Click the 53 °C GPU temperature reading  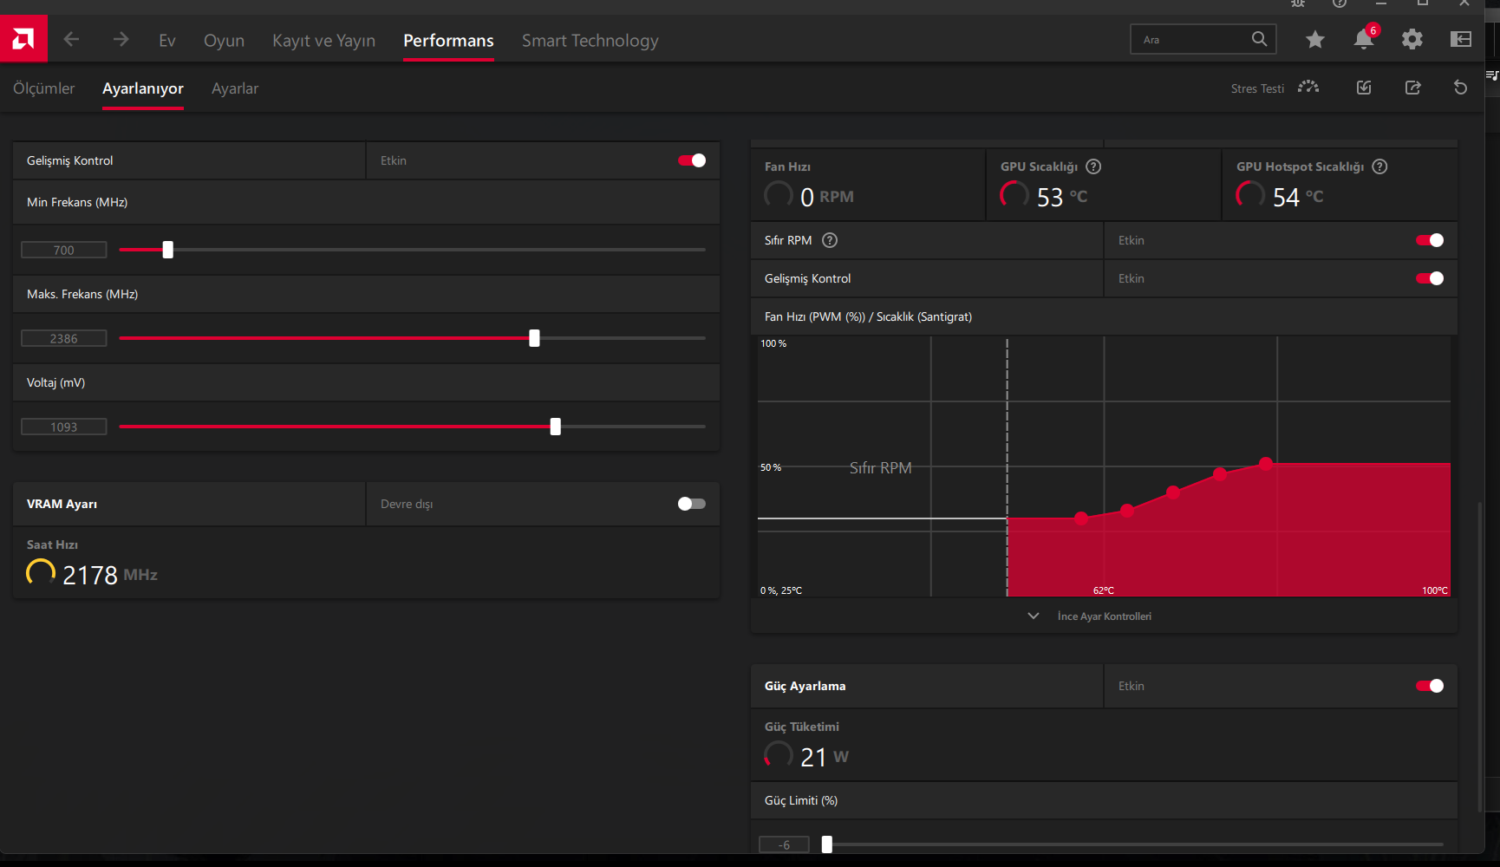point(1062,197)
